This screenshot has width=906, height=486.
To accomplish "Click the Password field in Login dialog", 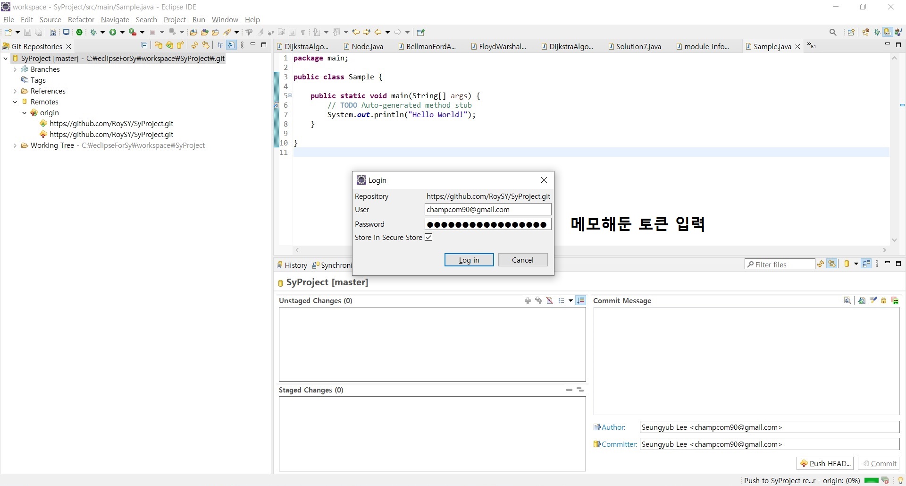I will coord(488,224).
